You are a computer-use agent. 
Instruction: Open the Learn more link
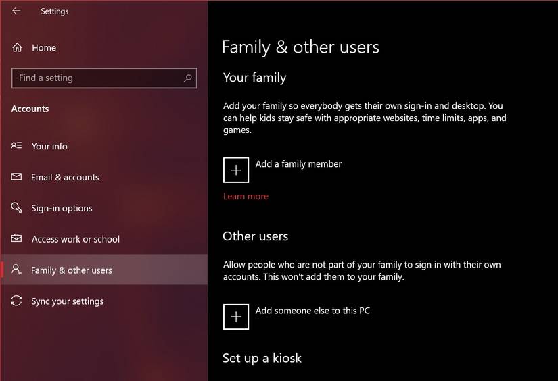click(x=246, y=197)
